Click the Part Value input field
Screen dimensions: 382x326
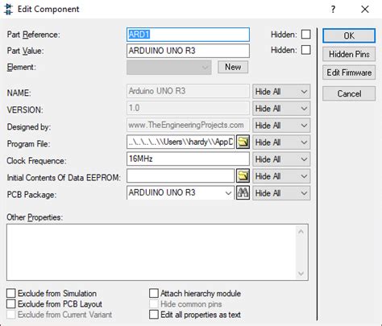click(188, 51)
